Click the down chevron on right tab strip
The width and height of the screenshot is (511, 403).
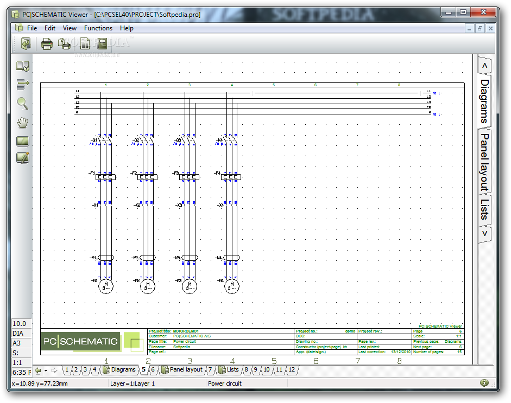(484, 233)
